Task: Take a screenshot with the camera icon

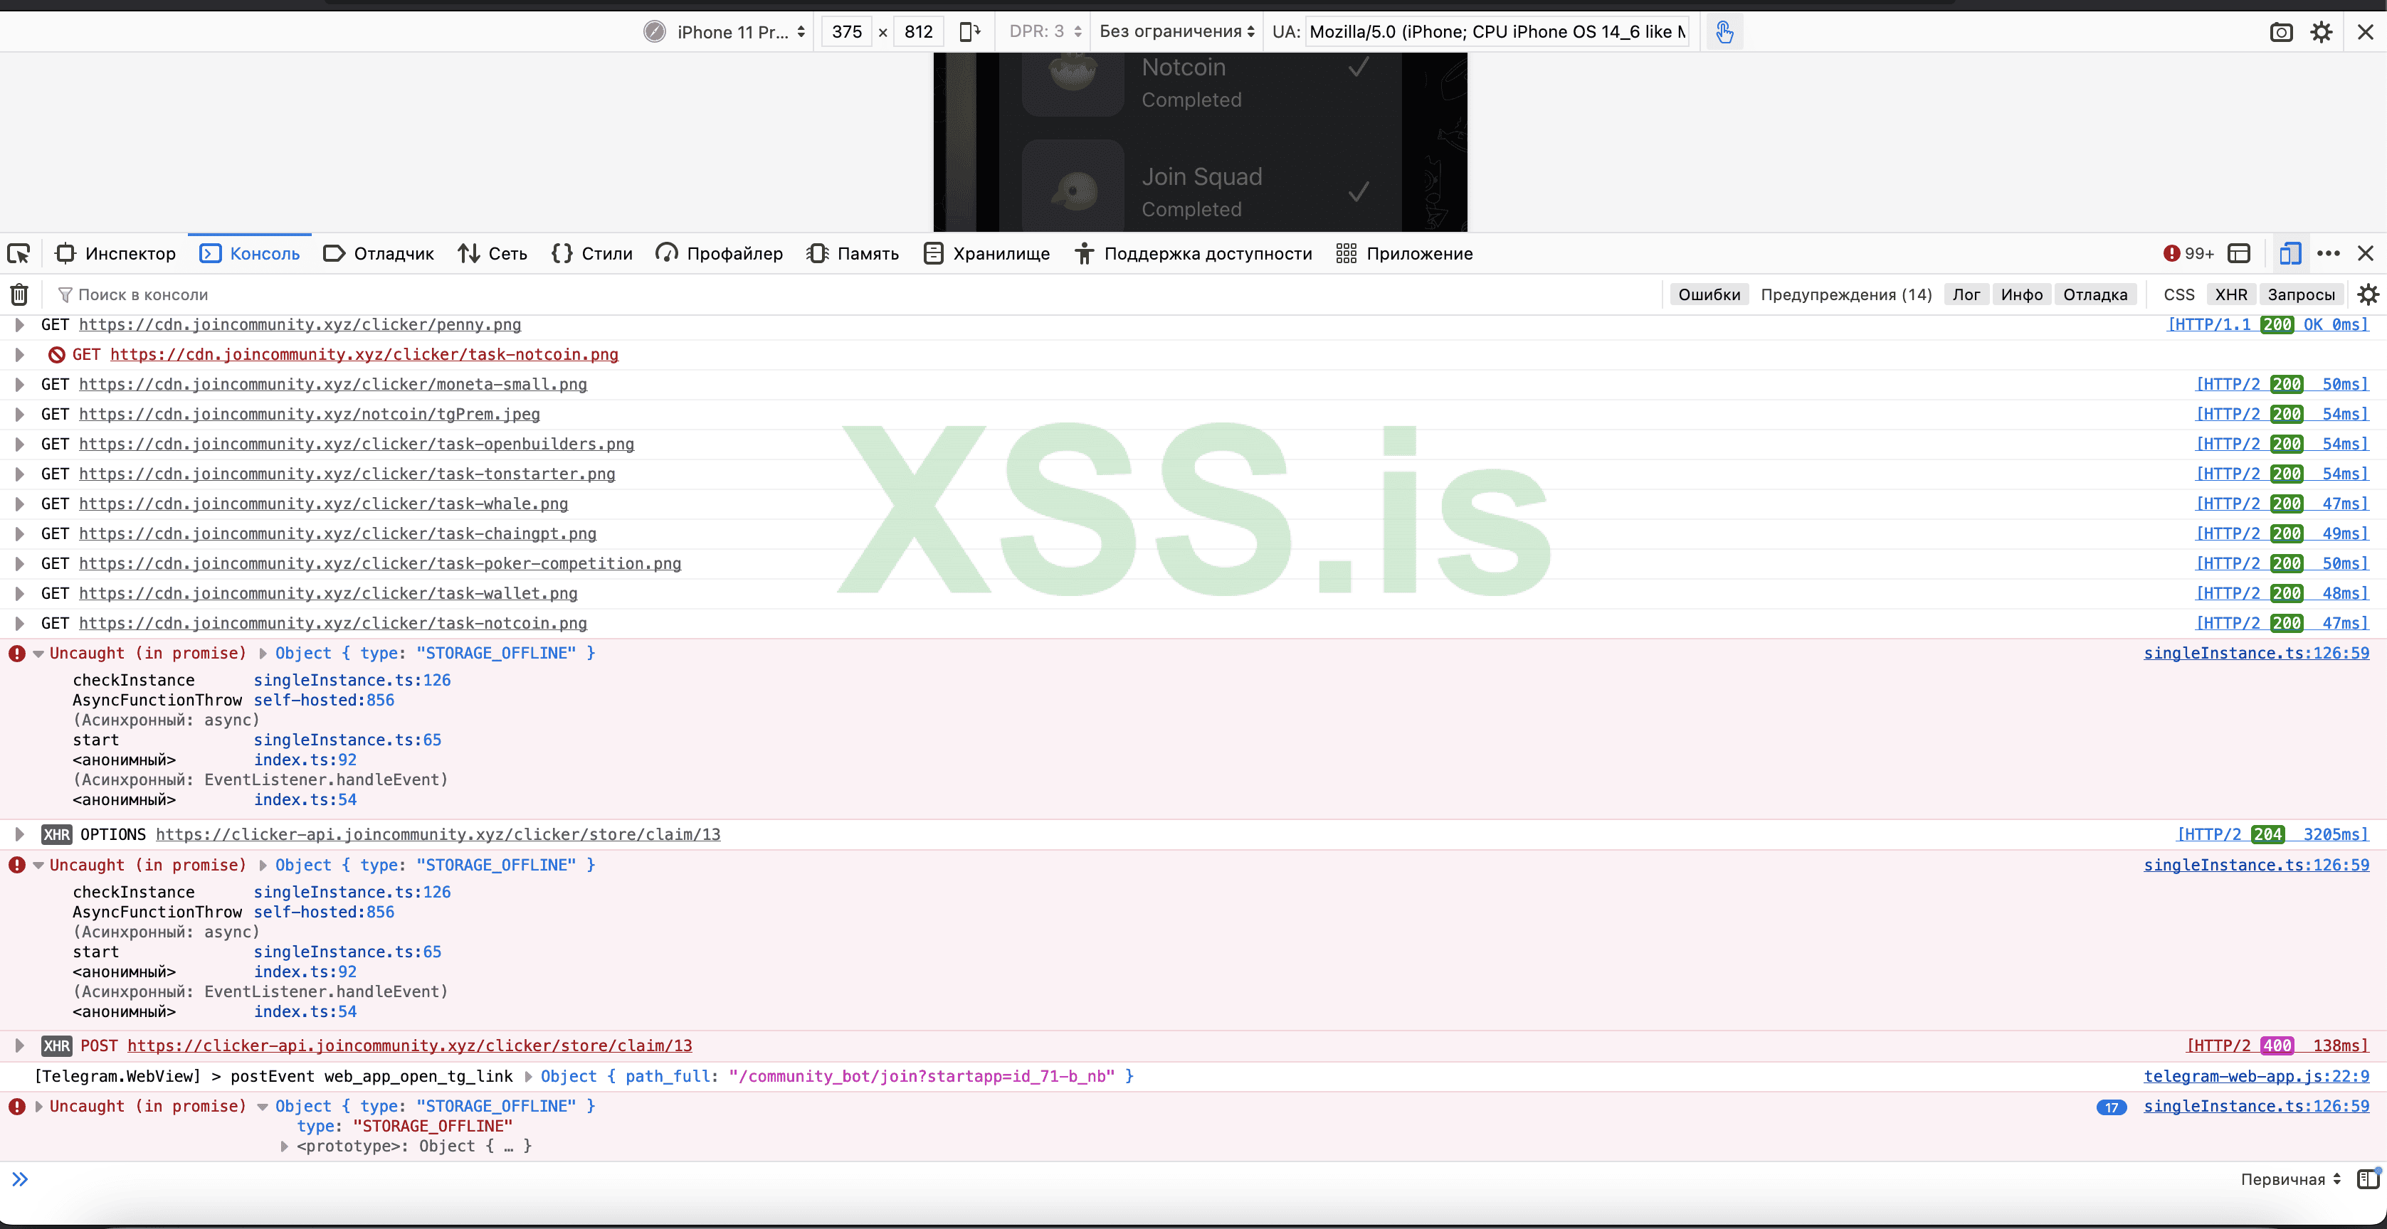Action: coord(2280,33)
